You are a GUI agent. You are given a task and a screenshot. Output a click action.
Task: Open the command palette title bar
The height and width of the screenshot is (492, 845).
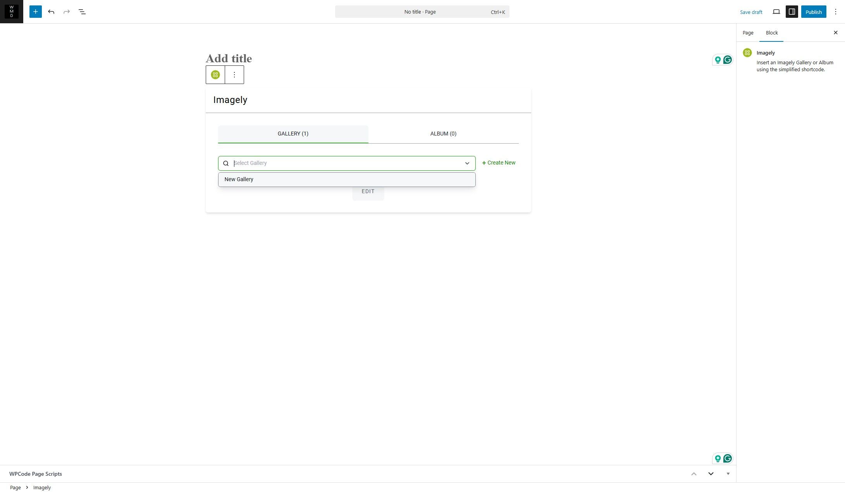tap(422, 12)
